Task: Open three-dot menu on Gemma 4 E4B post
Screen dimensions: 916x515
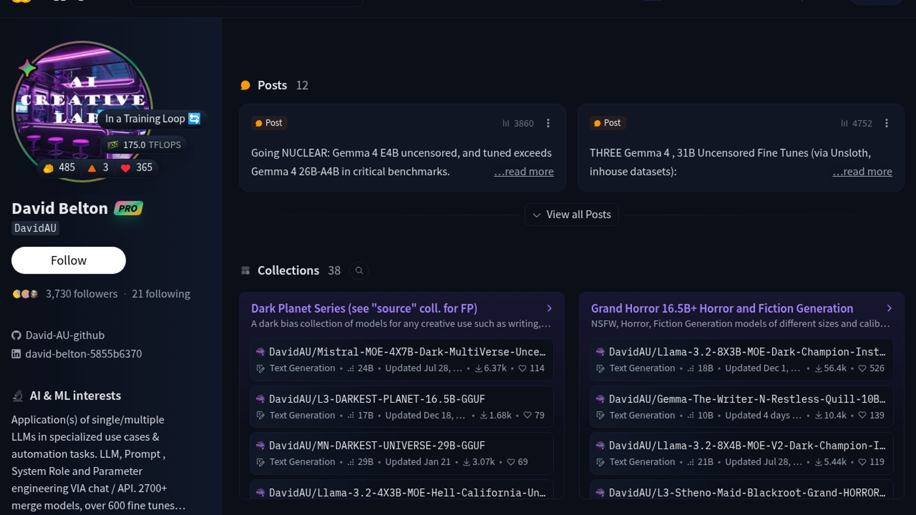Action: click(x=548, y=124)
